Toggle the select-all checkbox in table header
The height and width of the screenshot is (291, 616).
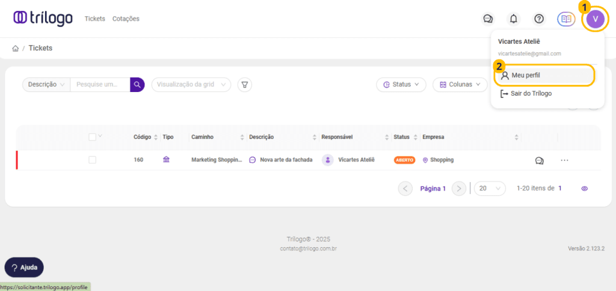(92, 137)
